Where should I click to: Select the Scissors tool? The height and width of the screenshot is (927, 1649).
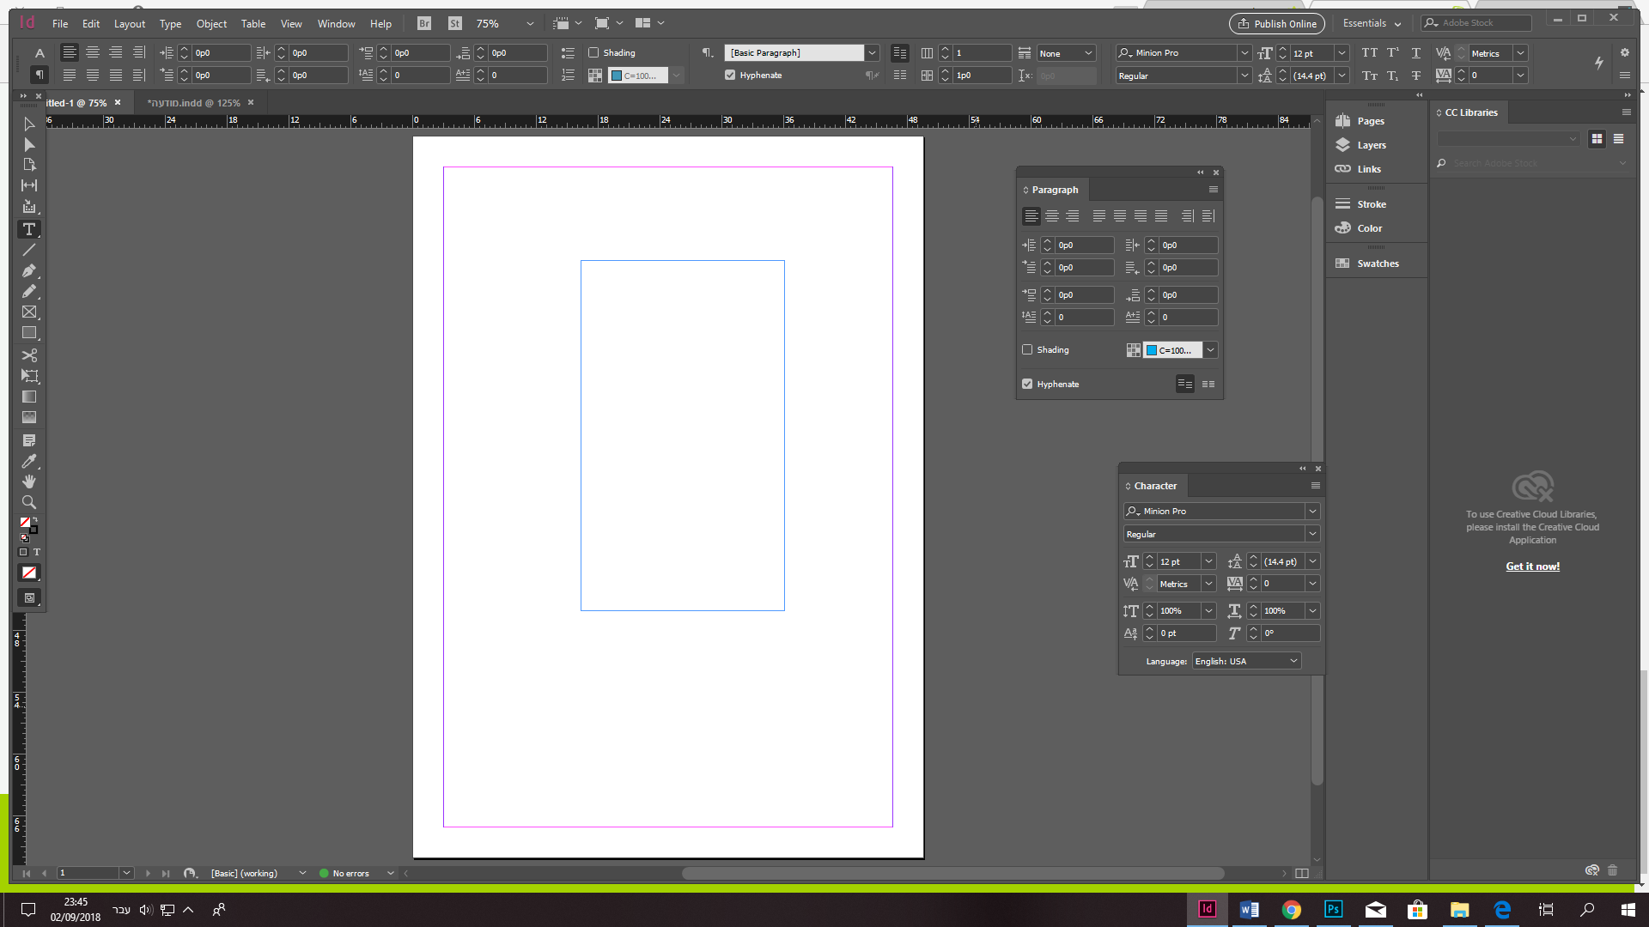[x=29, y=354]
